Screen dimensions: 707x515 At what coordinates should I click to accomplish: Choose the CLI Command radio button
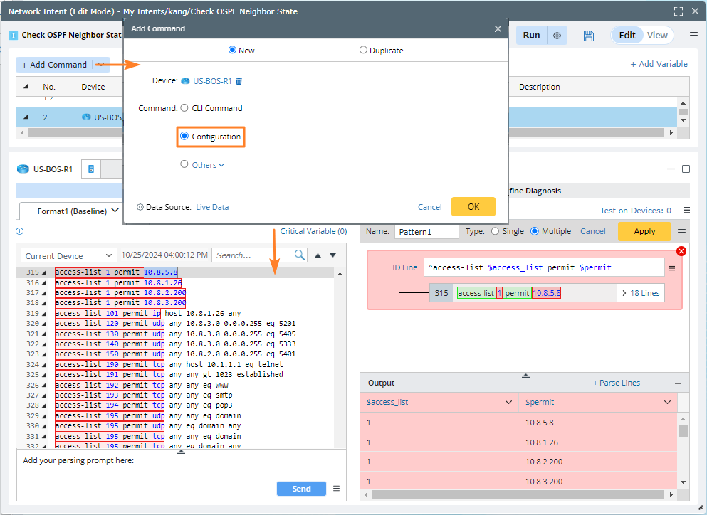(184, 108)
